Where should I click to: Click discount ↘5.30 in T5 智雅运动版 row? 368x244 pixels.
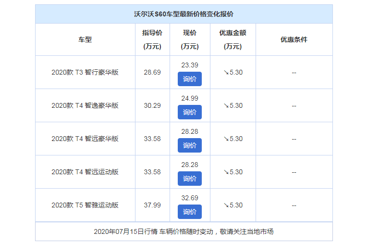(233, 205)
